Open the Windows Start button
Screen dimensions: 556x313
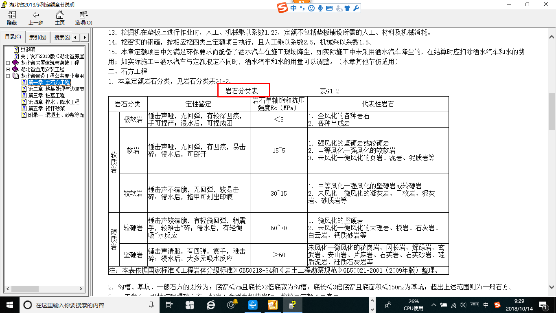pos(10,304)
